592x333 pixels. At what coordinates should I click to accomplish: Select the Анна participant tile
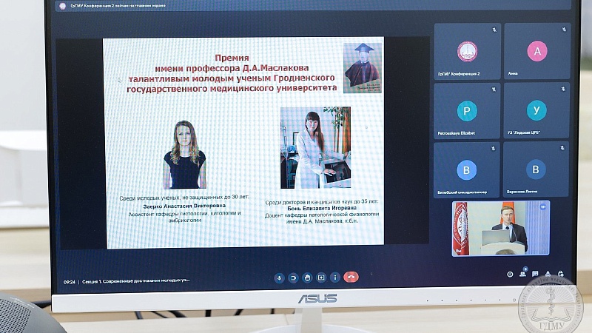537,51
